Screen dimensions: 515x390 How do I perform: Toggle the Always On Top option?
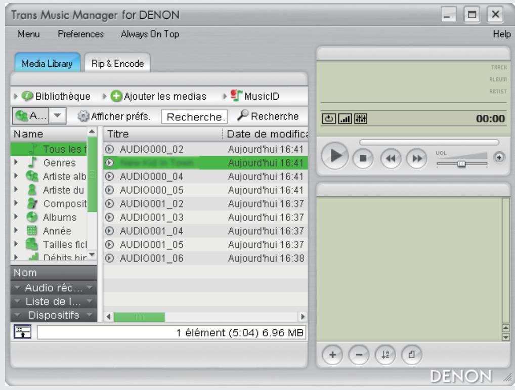[150, 34]
